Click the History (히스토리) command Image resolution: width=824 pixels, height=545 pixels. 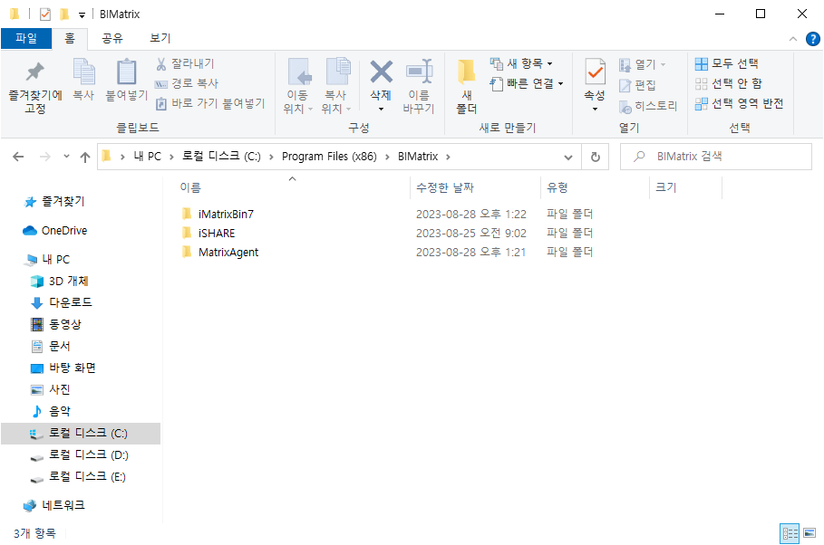coord(648,106)
